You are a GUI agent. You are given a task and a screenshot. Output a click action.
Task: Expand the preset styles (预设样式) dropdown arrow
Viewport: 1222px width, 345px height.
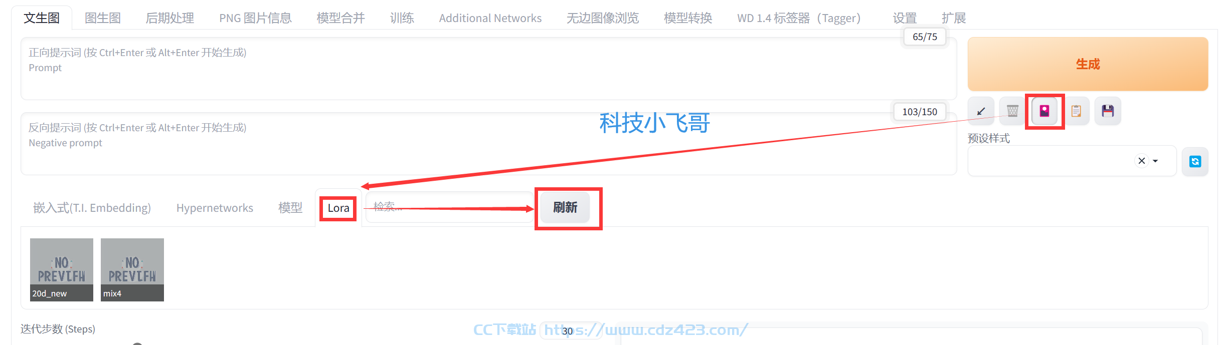(x=1155, y=161)
